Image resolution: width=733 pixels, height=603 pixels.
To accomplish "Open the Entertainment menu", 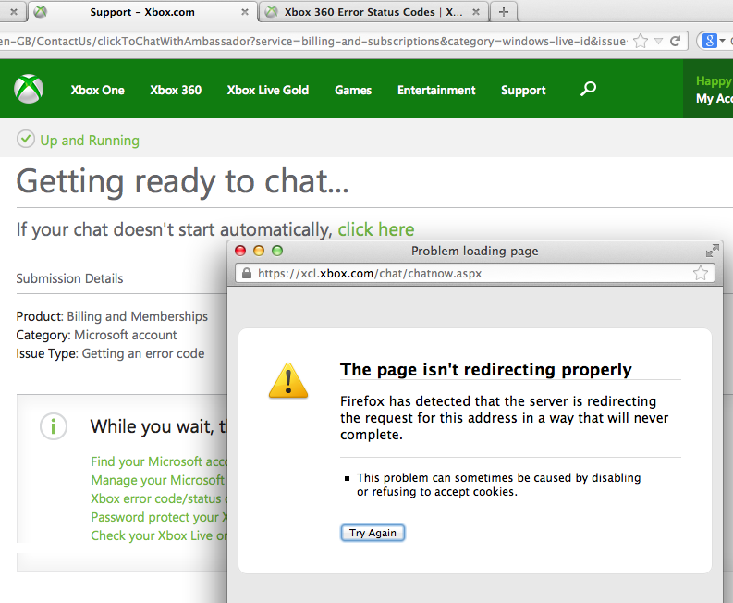I will [x=436, y=90].
